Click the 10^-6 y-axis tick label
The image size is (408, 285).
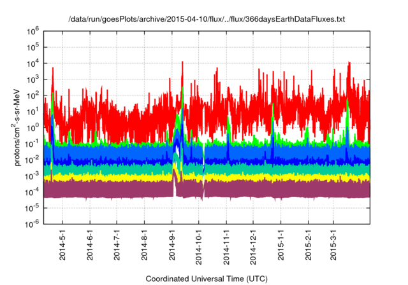[x=33, y=224]
